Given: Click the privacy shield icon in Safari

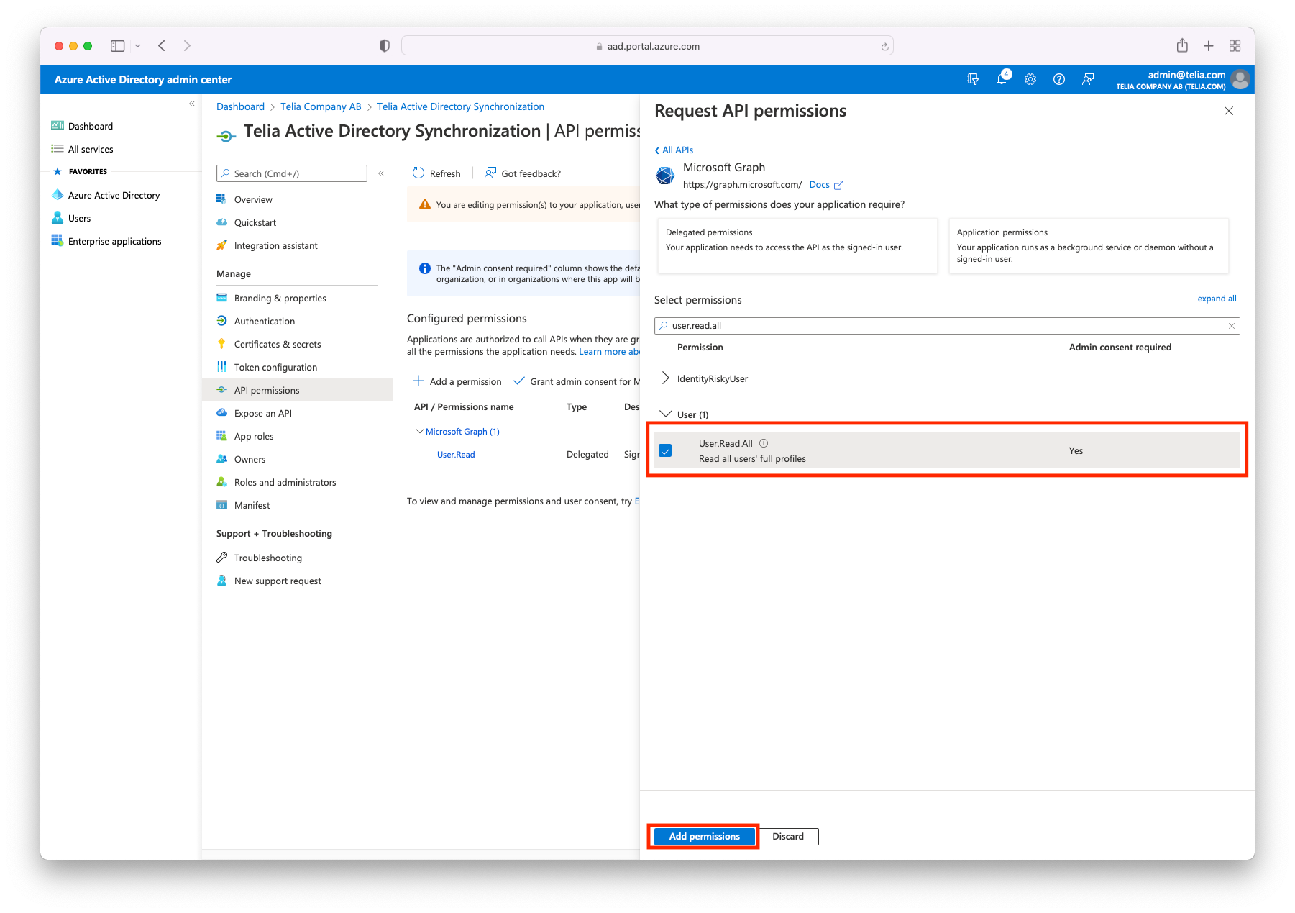Looking at the screenshot, I should 385,46.
